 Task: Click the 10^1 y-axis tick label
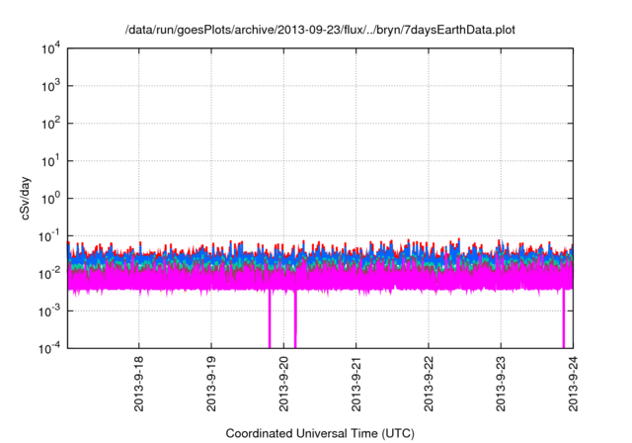(x=50, y=160)
